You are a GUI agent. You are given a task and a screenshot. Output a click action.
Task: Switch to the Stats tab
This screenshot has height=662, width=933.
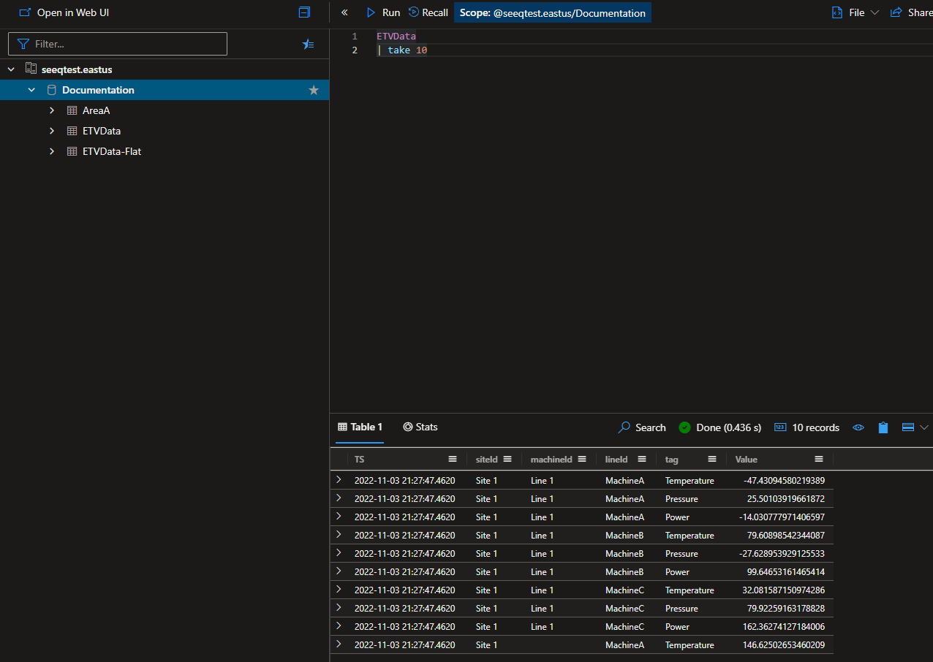click(420, 427)
